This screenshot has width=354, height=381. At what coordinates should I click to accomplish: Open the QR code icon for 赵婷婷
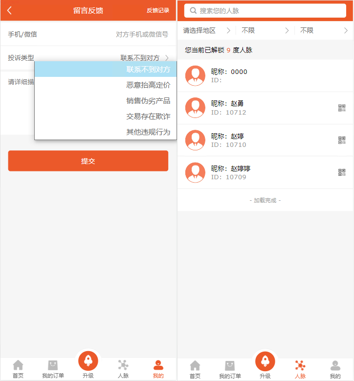click(x=342, y=172)
